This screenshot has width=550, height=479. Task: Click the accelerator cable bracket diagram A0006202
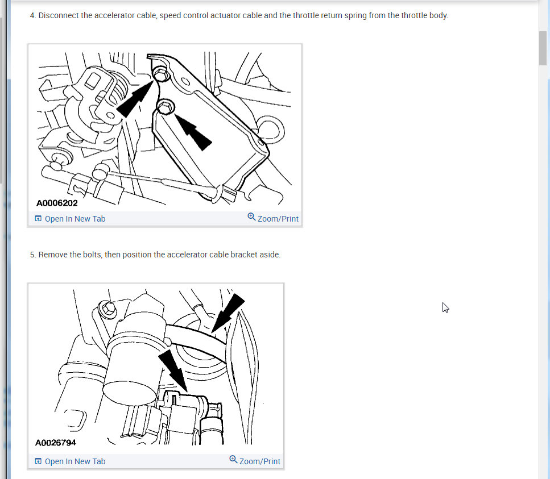pos(165,128)
